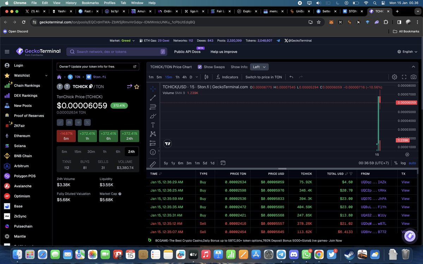Filter the TOTAL USD column
Screen dimensions: 423x264
tap(351, 174)
